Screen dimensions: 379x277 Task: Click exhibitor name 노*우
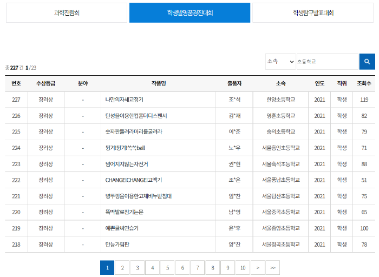click(x=234, y=148)
